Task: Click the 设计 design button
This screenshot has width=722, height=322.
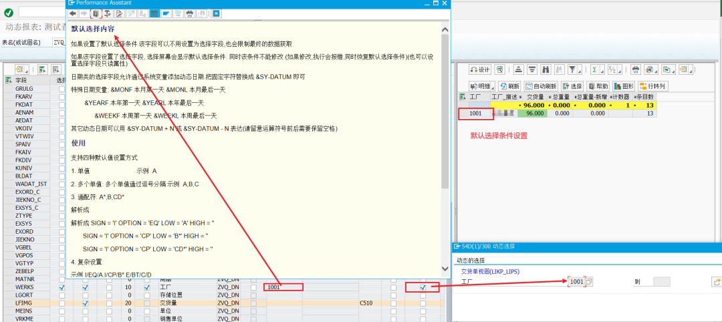Action: tap(480, 69)
